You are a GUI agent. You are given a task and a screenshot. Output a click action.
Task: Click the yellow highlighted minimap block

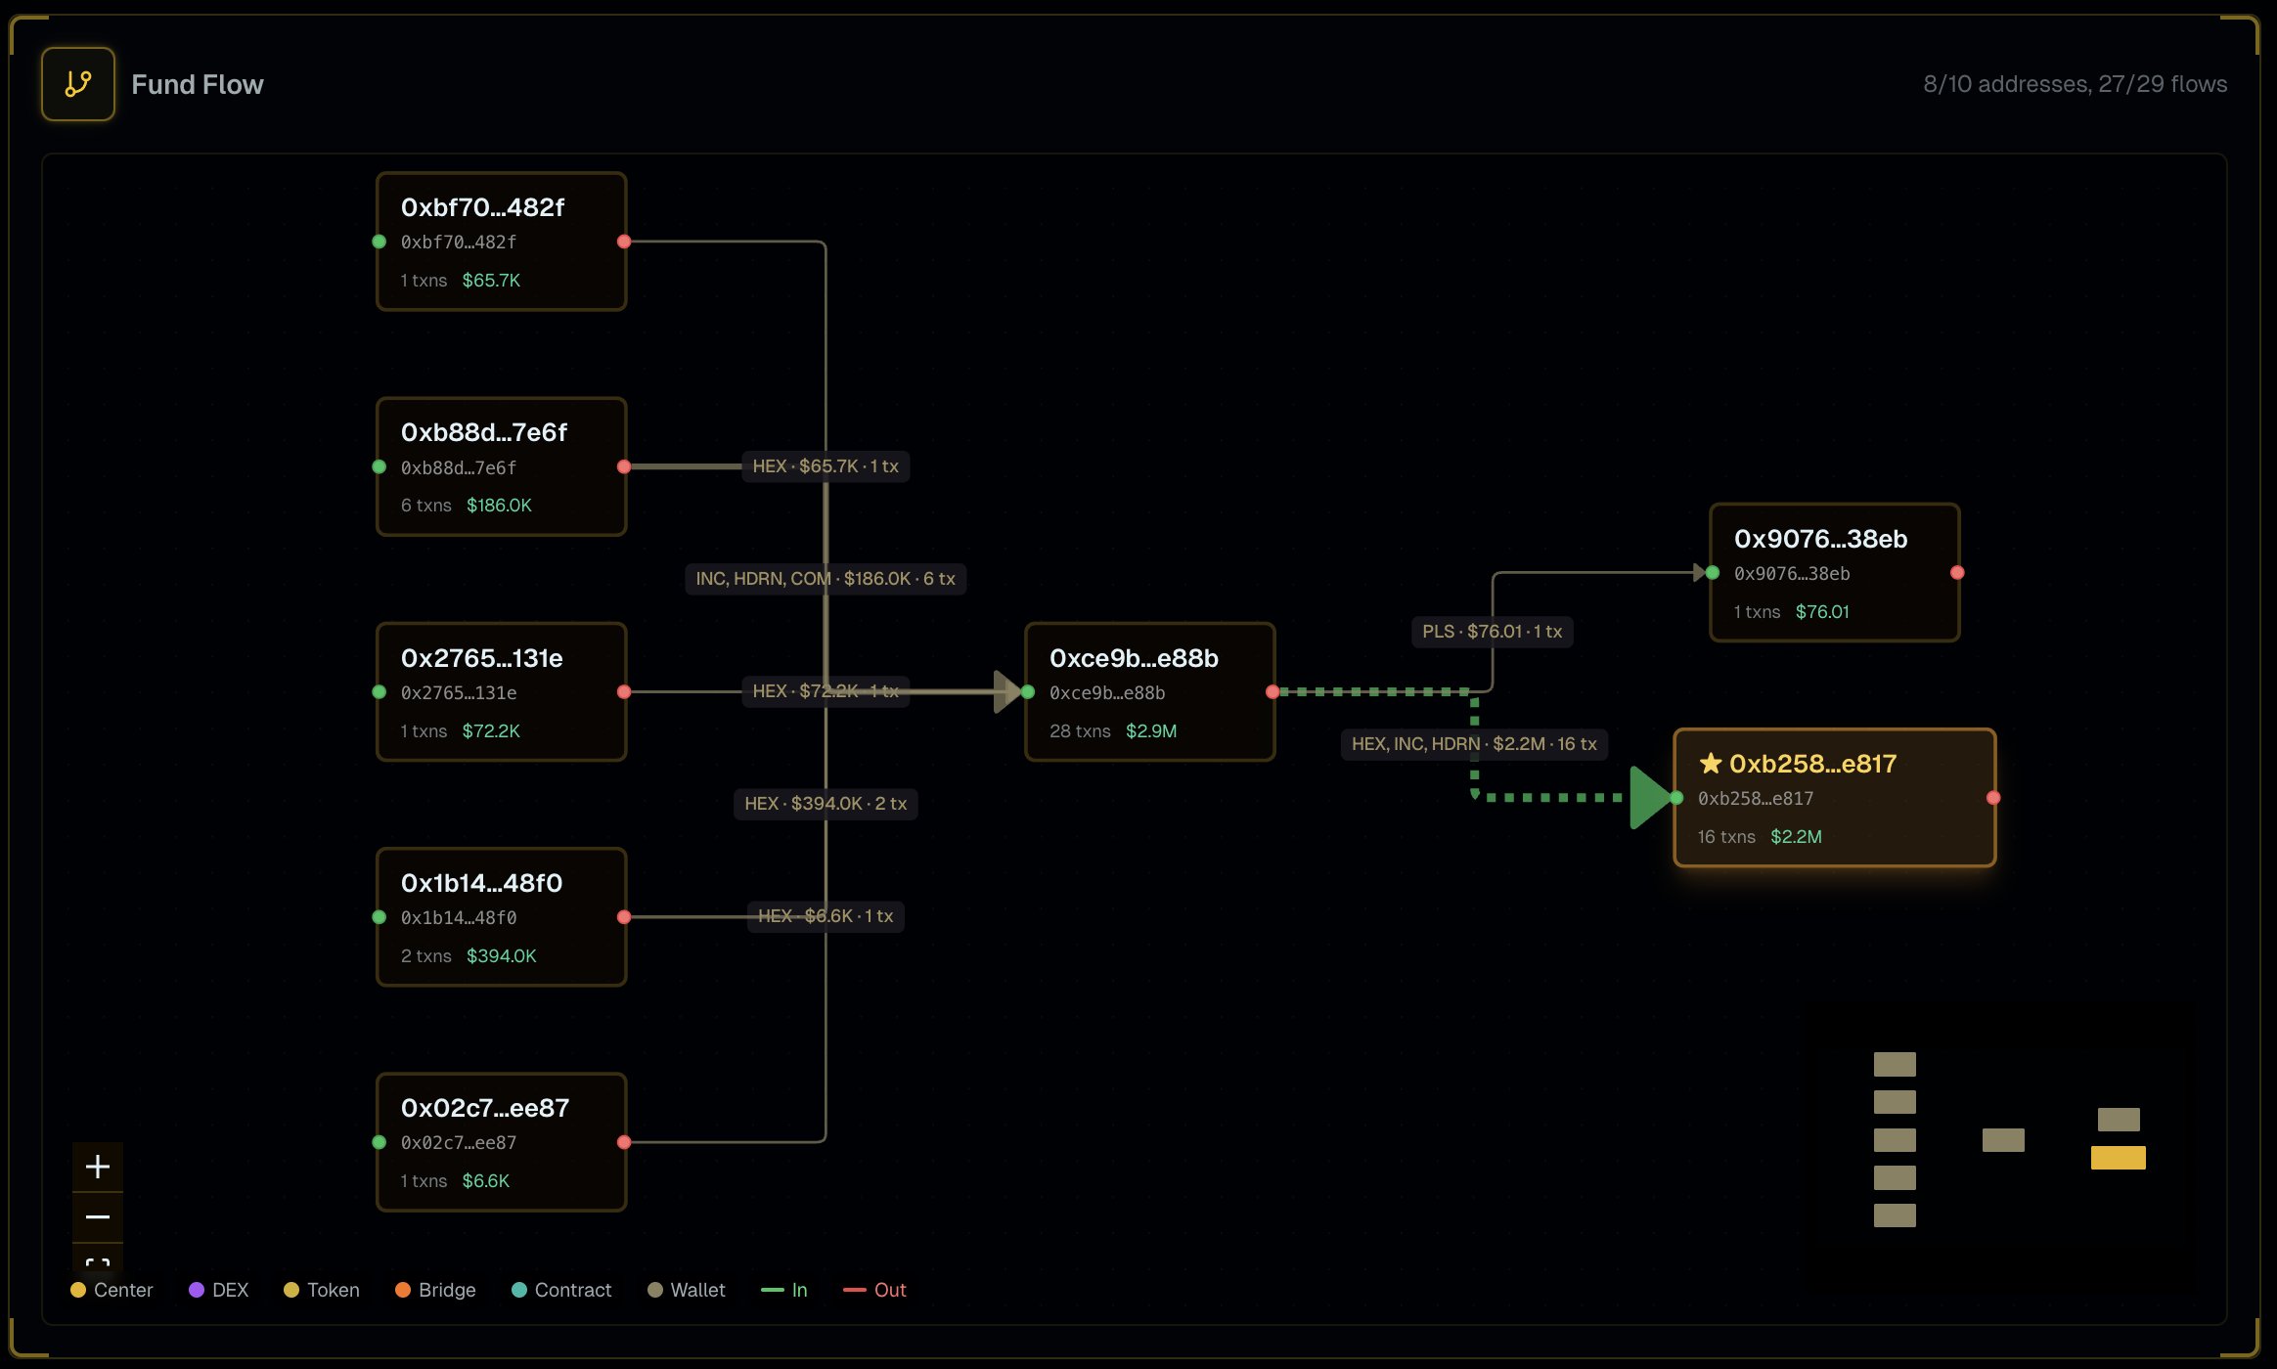2118,1158
